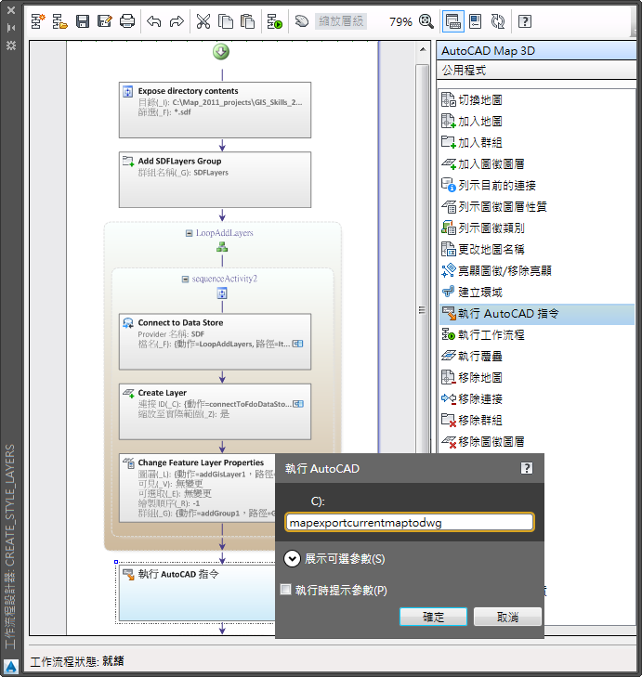Click the refresh arrows toolbar icon
The height and width of the screenshot is (677, 642).
(x=498, y=21)
